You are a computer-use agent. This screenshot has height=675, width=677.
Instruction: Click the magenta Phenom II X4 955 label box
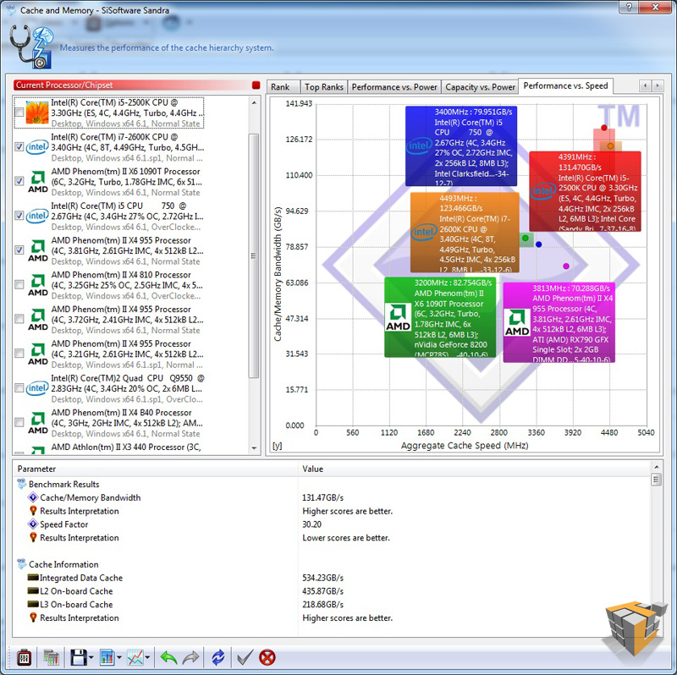coord(559,322)
